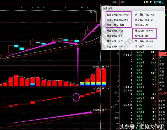Click help icon for 流动资金 indicator
The height and width of the screenshot is (130, 167).
click(106, 89)
